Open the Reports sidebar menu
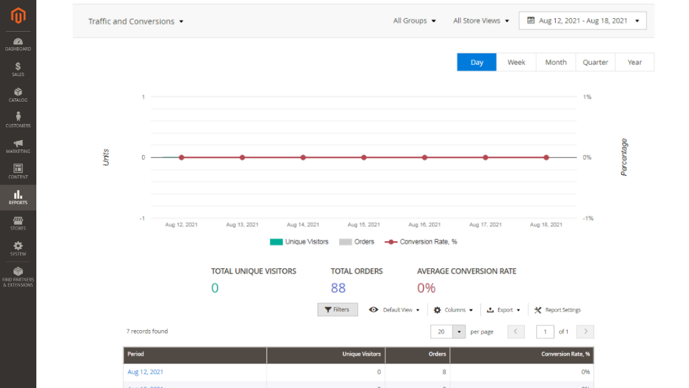 18,197
